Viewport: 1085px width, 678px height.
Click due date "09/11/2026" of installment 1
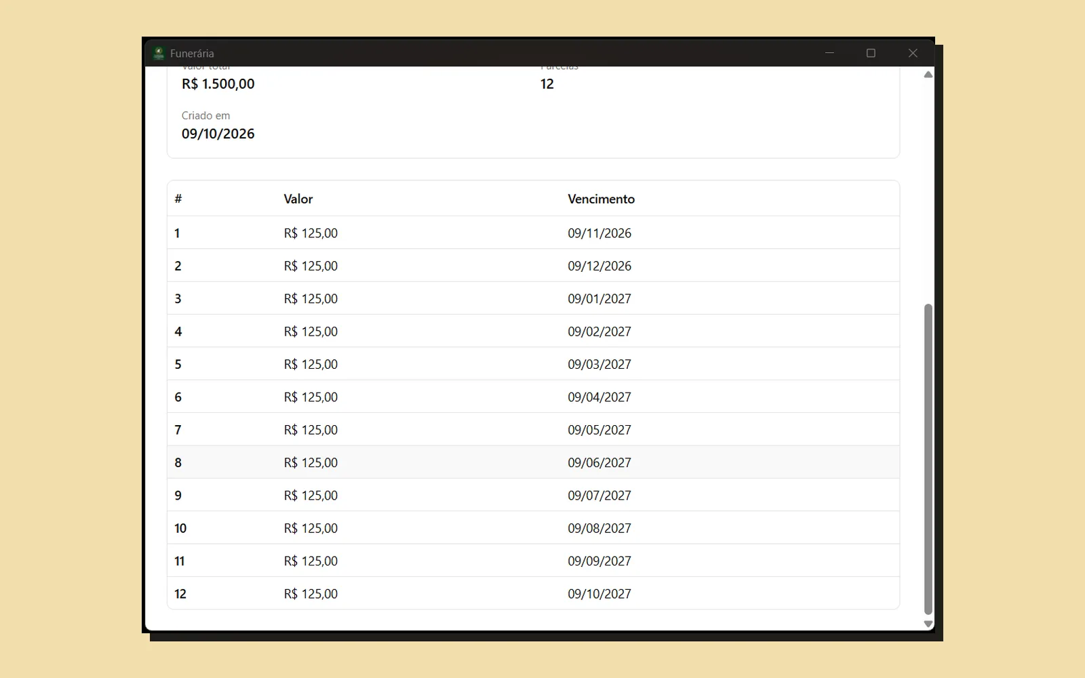tap(599, 233)
